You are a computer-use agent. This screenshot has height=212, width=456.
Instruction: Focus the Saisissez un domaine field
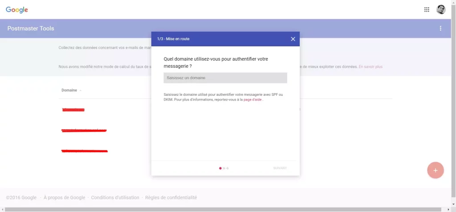225,78
